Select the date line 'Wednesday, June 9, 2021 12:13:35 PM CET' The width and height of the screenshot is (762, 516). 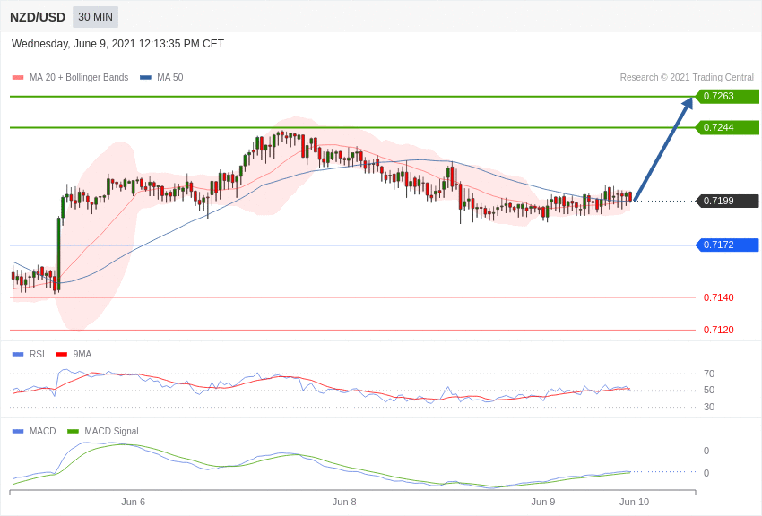click(x=117, y=44)
